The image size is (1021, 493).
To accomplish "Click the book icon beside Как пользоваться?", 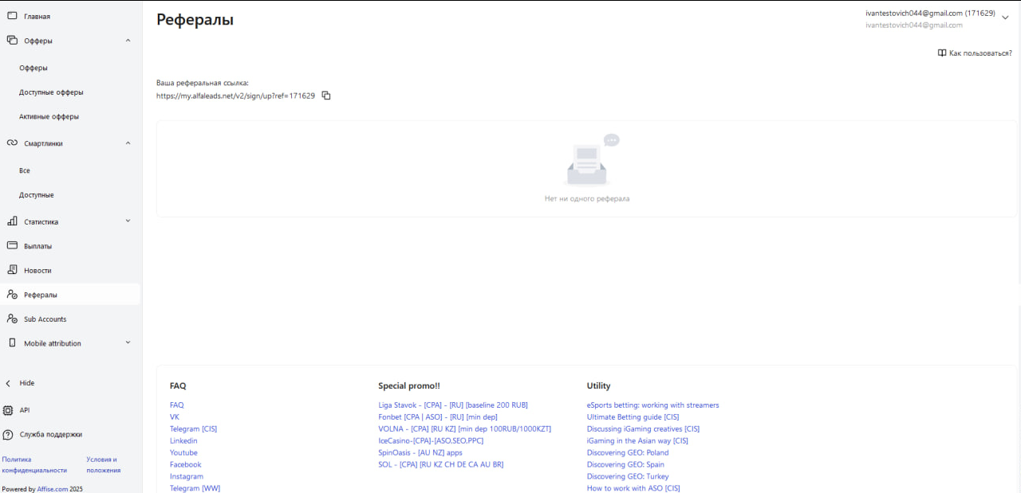I will point(942,53).
